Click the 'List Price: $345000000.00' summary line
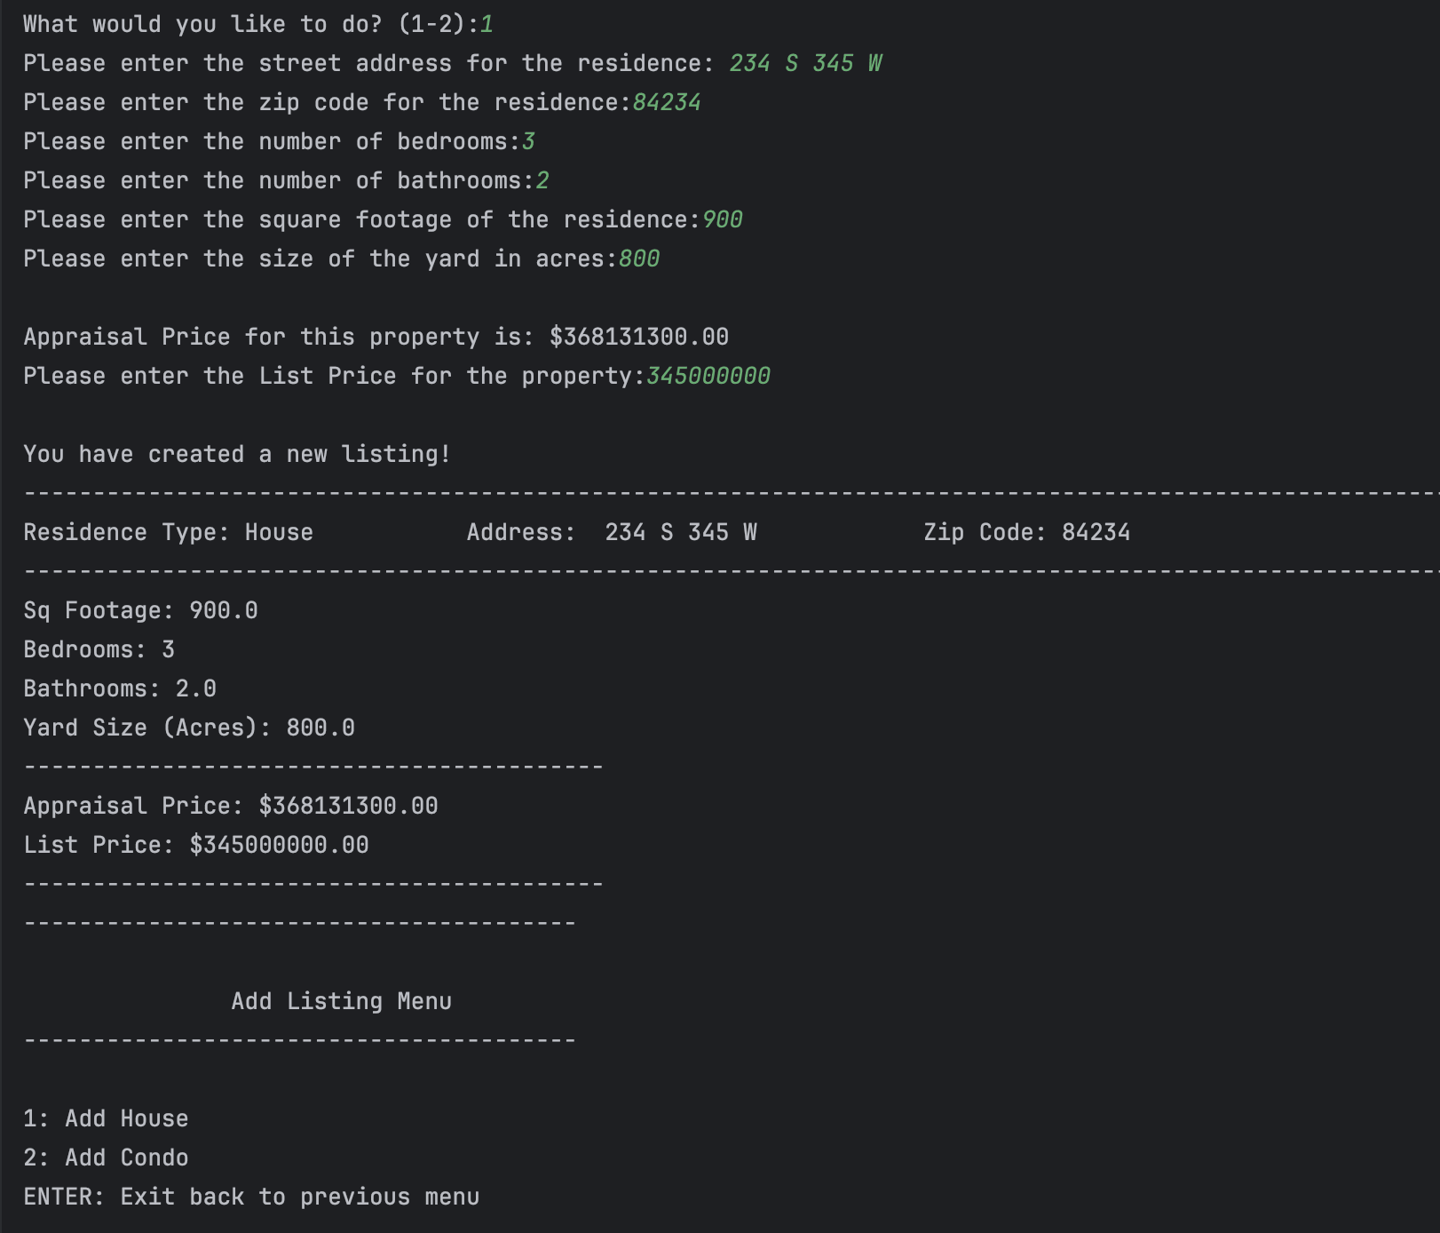Screen dimensions: 1440x1233 [196, 845]
